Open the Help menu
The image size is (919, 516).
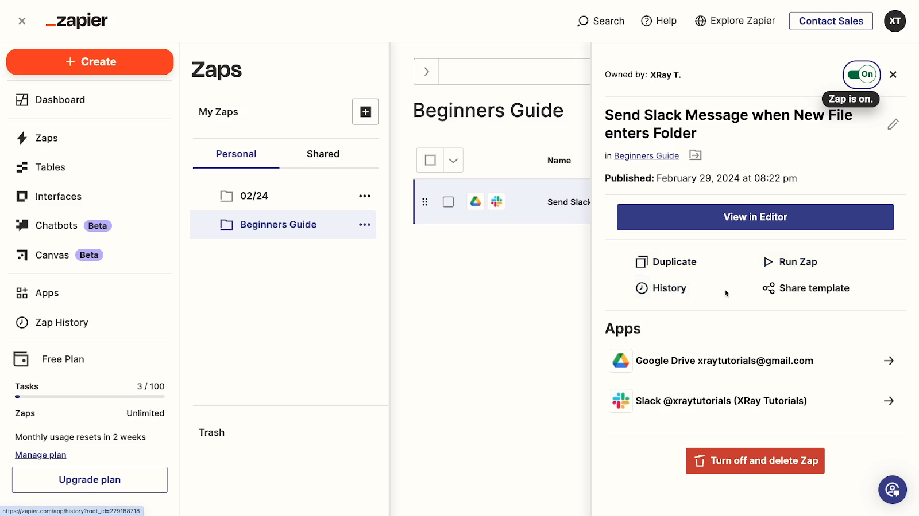(659, 21)
